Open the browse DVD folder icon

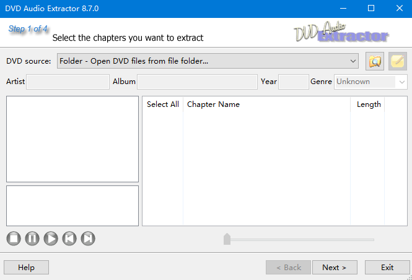(375, 61)
